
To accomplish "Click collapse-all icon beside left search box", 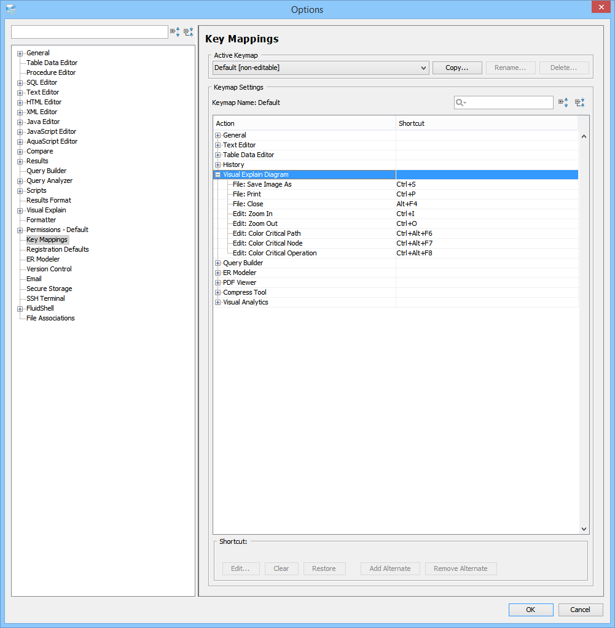I will tap(188, 32).
